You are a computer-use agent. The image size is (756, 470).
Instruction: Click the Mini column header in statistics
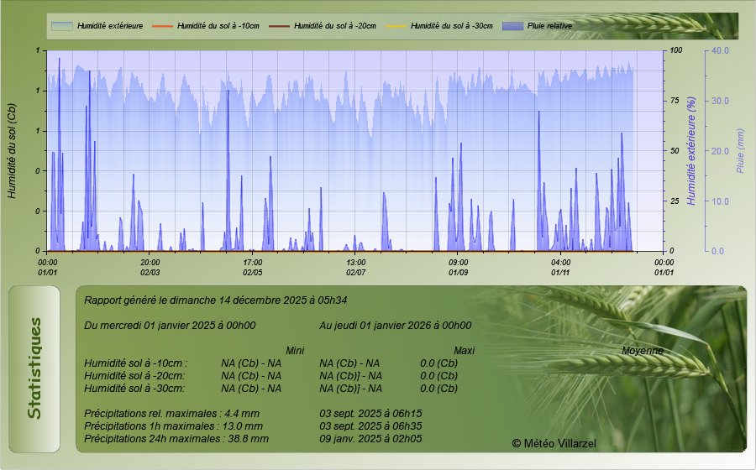295,350
